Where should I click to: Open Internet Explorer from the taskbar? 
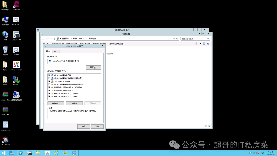[x=56, y=153]
